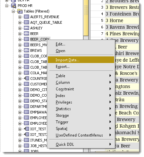Choose Import Data... from context menu

[81, 60]
